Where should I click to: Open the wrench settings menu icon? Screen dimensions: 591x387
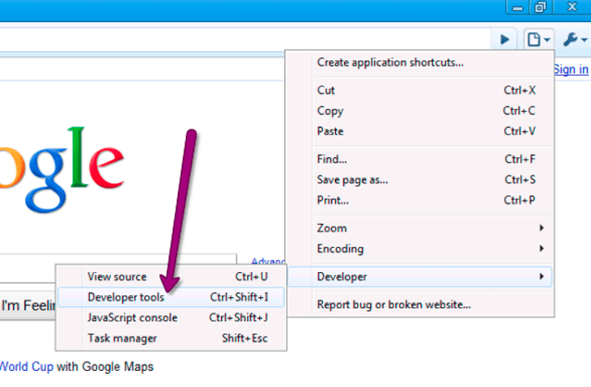point(575,38)
